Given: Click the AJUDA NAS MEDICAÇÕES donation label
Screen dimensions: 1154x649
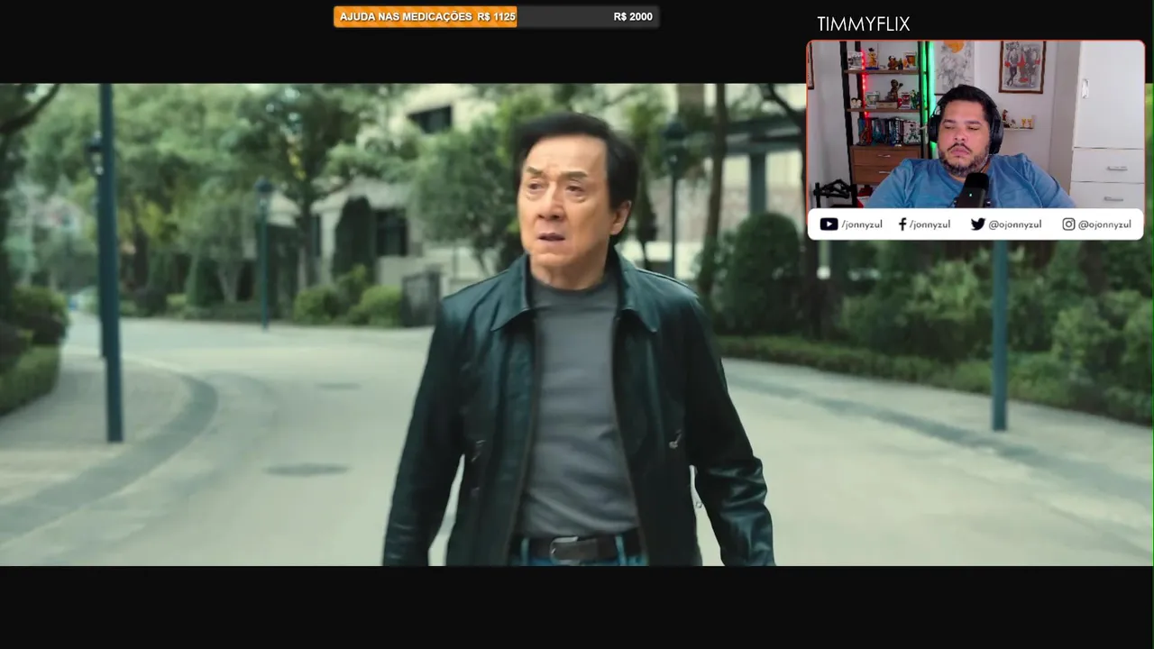Looking at the screenshot, I should click(406, 16).
